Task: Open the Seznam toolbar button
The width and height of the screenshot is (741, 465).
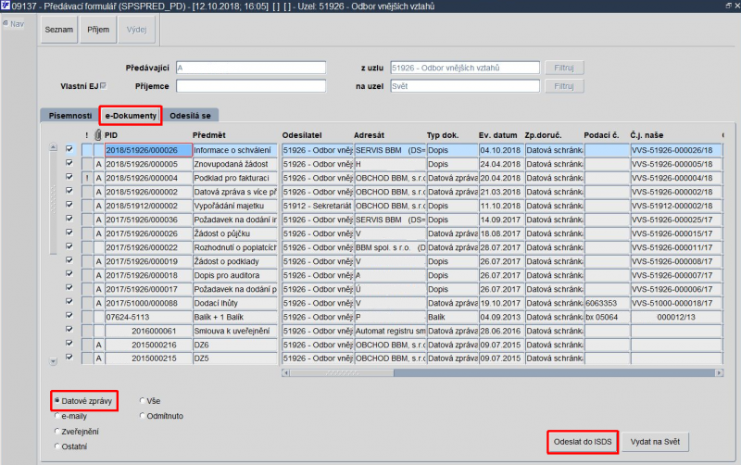Action: tap(59, 30)
